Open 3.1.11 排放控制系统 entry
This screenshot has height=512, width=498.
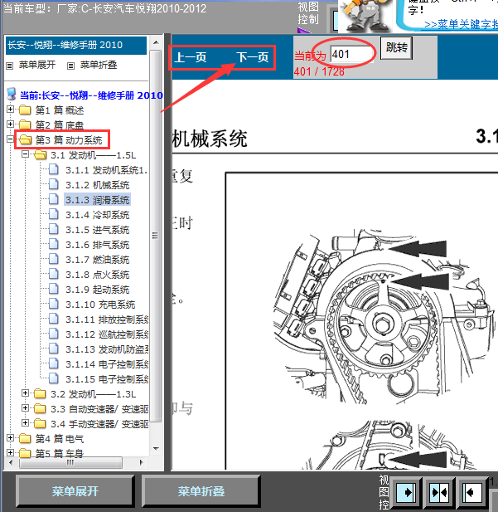tap(107, 319)
